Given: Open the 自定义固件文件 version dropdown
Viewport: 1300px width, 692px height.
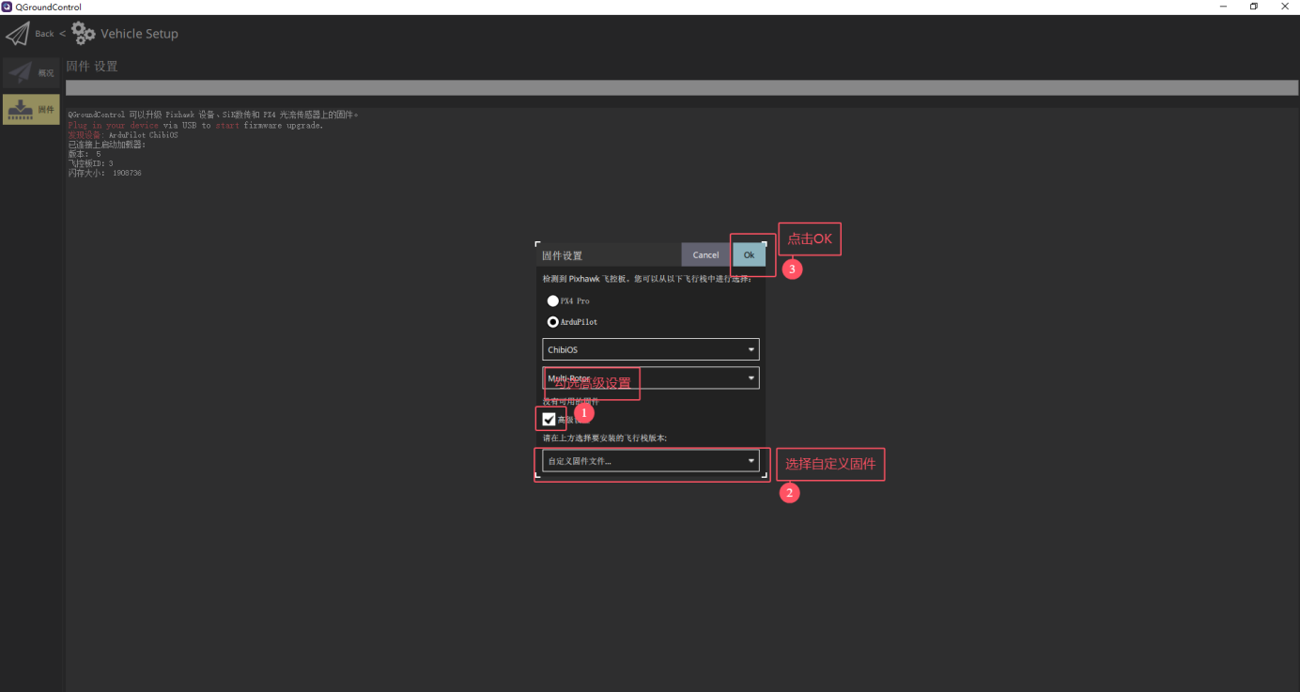Looking at the screenshot, I should (650, 461).
